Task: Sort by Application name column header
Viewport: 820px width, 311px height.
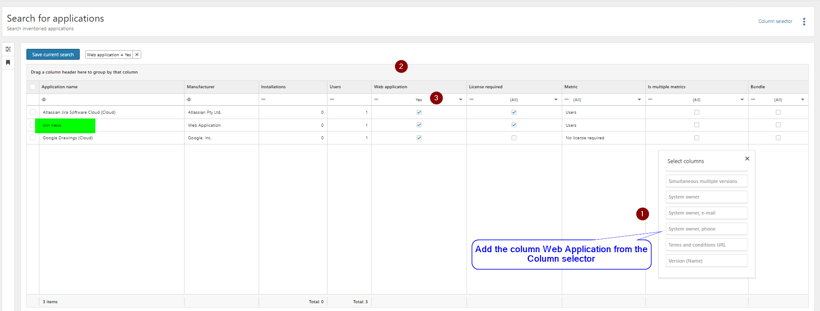Action: pyautogui.click(x=112, y=87)
